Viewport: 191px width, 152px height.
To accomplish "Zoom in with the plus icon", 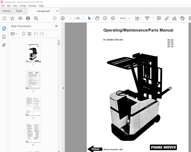I will coord(113,18).
